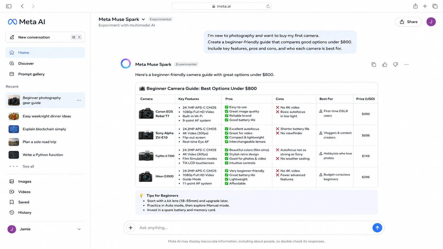Click the meta.ai address bar
Viewport: 443px width, 249px height.
pos(221,6)
